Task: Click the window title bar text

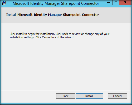Action: [x=56, y=3]
